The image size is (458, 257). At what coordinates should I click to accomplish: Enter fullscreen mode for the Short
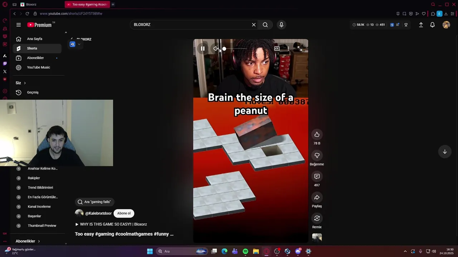pos(300,49)
